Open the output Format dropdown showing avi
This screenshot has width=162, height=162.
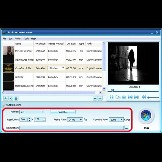(32, 112)
